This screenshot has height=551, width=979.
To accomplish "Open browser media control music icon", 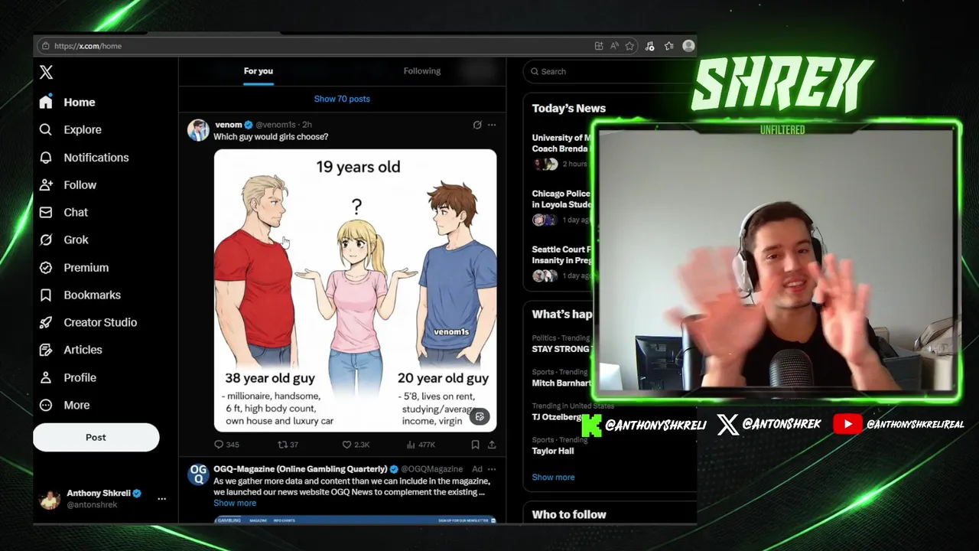I will pyautogui.click(x=649, y=46).
